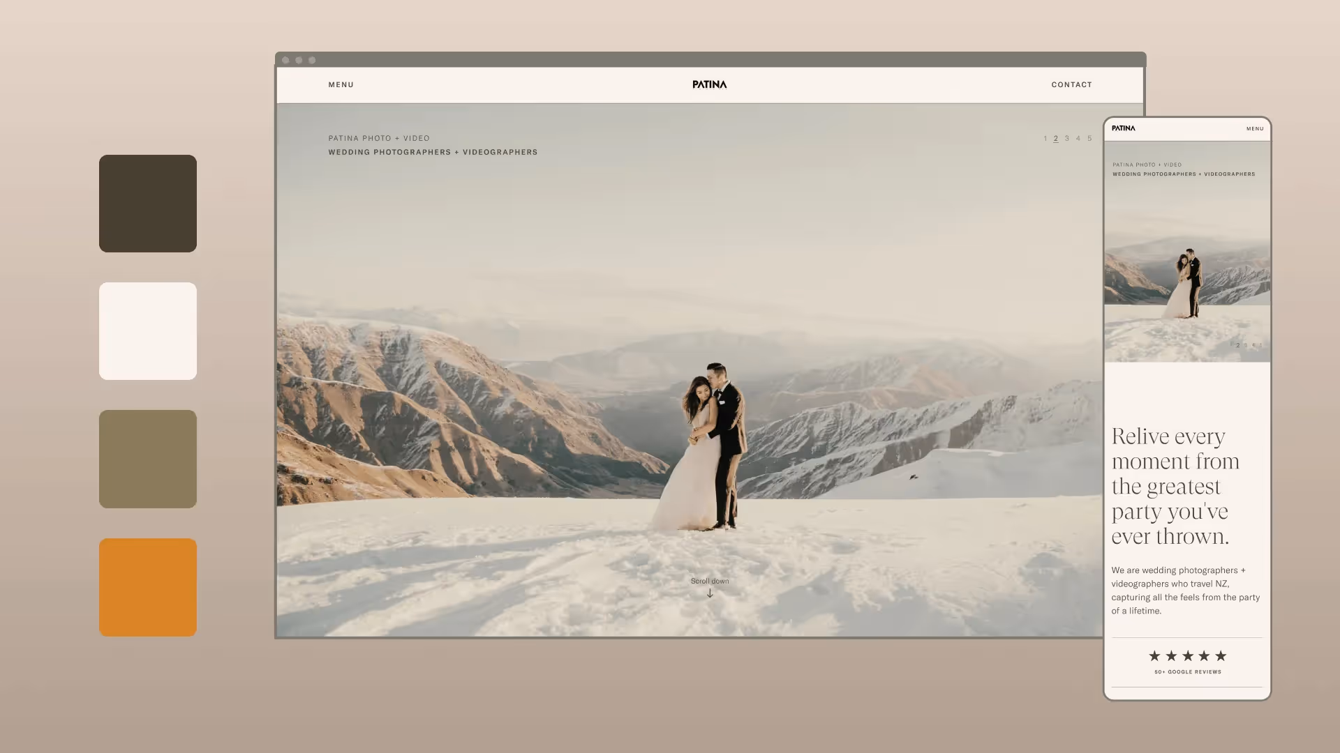Click the CONTACT link in the header
This screenshot has height=753, width=1340.
(x=1071, y=84)
